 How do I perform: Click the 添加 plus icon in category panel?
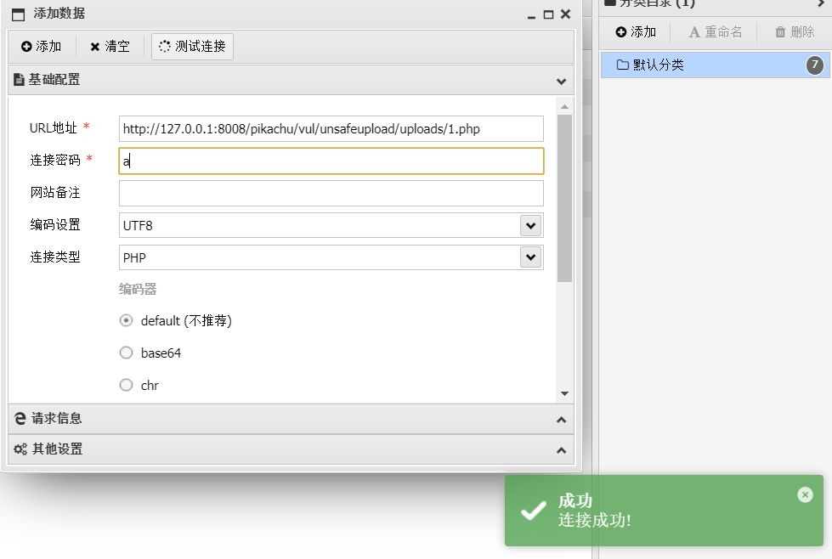[x=621, y=32]
